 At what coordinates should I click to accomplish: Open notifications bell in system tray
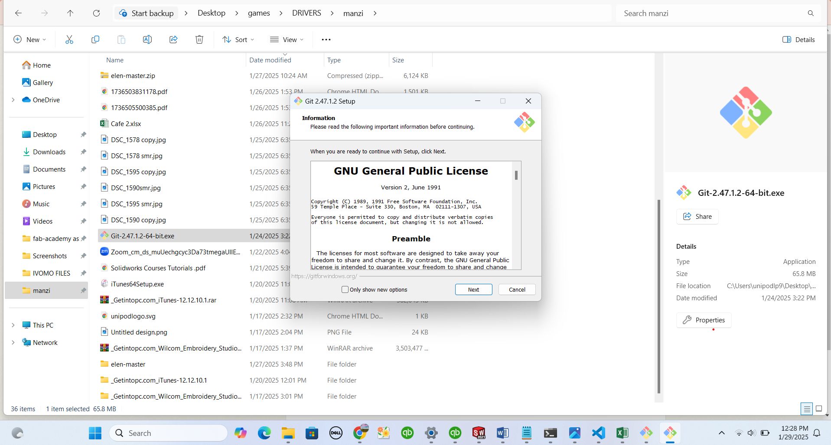pyautogui.click(x=817, y=432)
